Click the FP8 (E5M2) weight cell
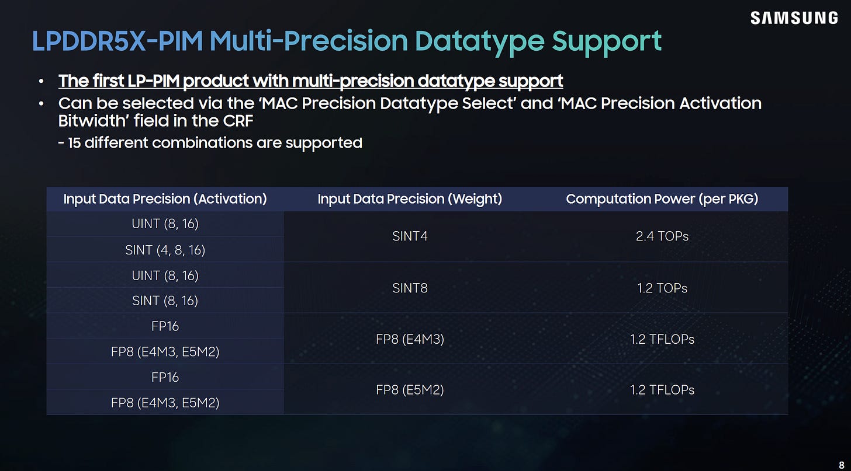Screen dimensions: 851x471 point(410,389)
